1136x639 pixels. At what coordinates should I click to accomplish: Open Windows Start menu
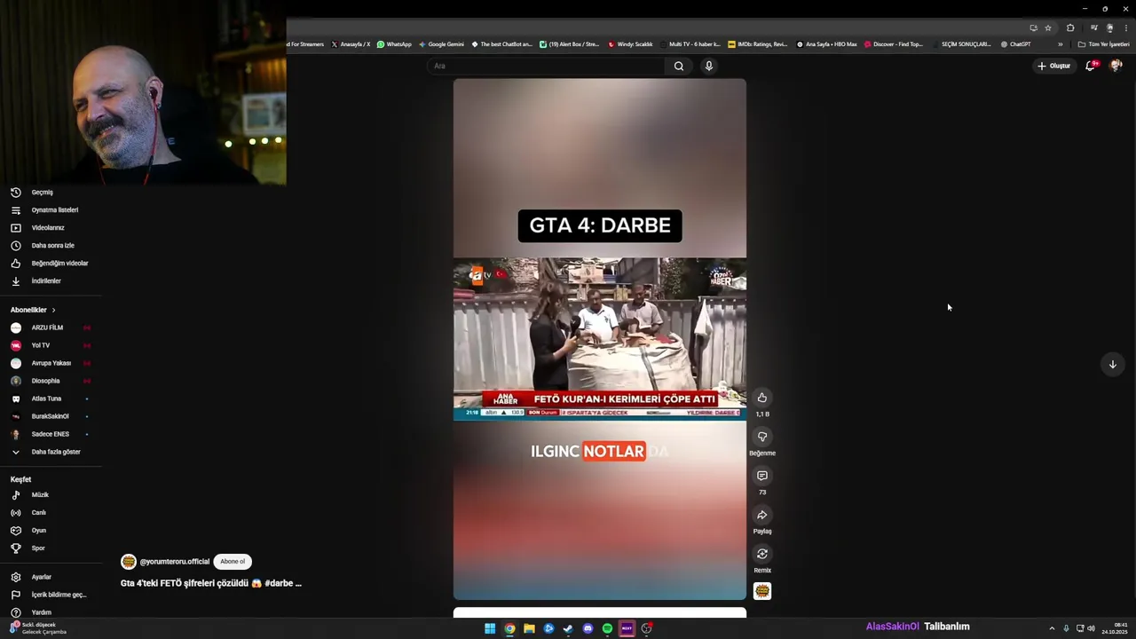click(x=490, y=628)
